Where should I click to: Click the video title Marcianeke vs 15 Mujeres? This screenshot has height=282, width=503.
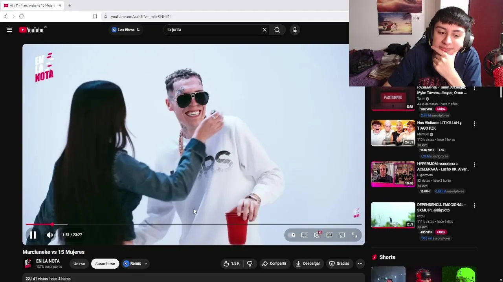tap(53, 252)
